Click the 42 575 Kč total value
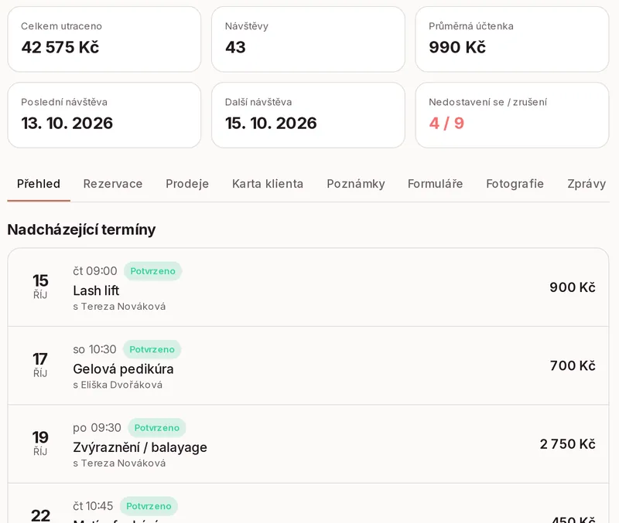Image resolution: width=619 pixels, height=523 pixels. tap(60, 47)
